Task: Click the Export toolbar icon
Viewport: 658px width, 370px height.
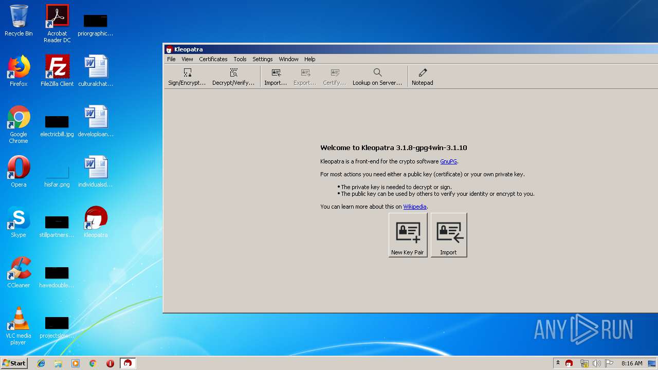Action: pos(305,77)
